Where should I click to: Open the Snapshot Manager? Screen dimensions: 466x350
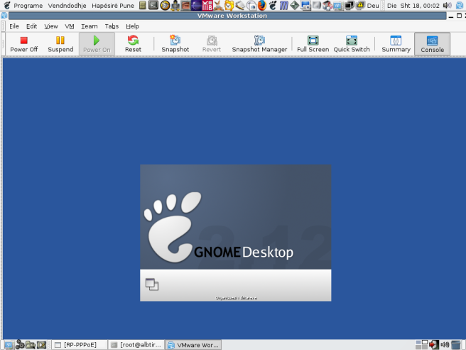(259, 44)
